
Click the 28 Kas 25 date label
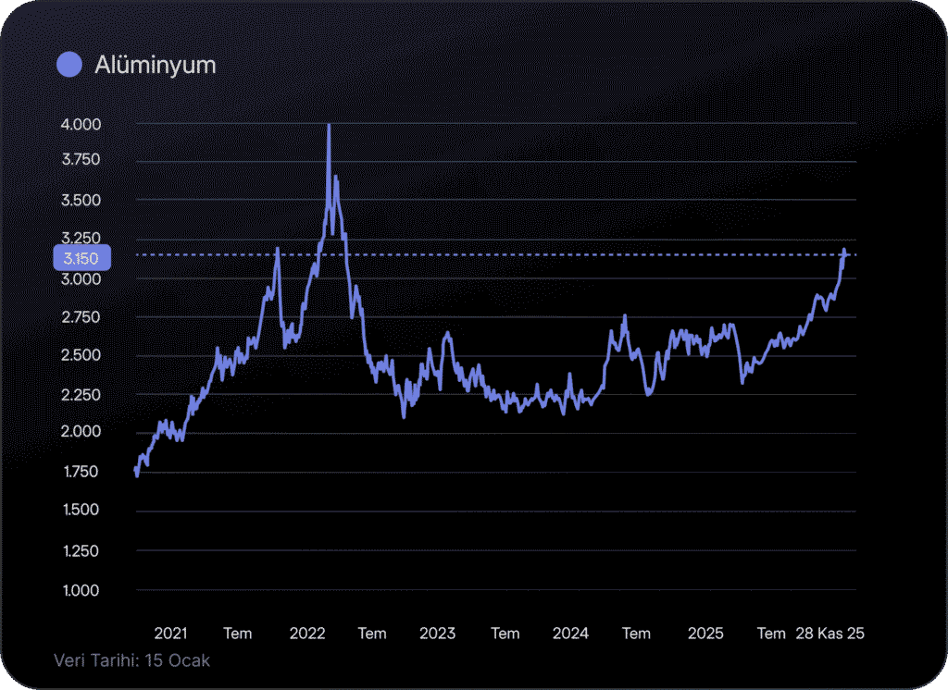pos(830,634)
